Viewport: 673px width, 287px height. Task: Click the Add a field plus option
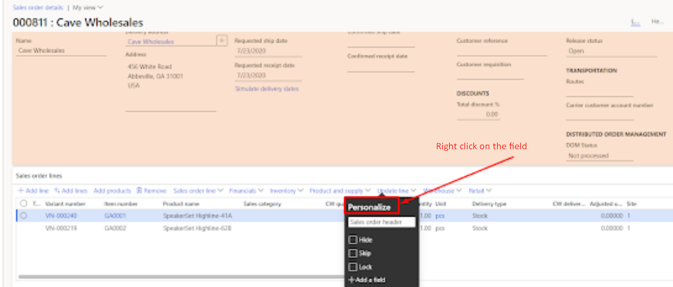click(x=367, y=280)
